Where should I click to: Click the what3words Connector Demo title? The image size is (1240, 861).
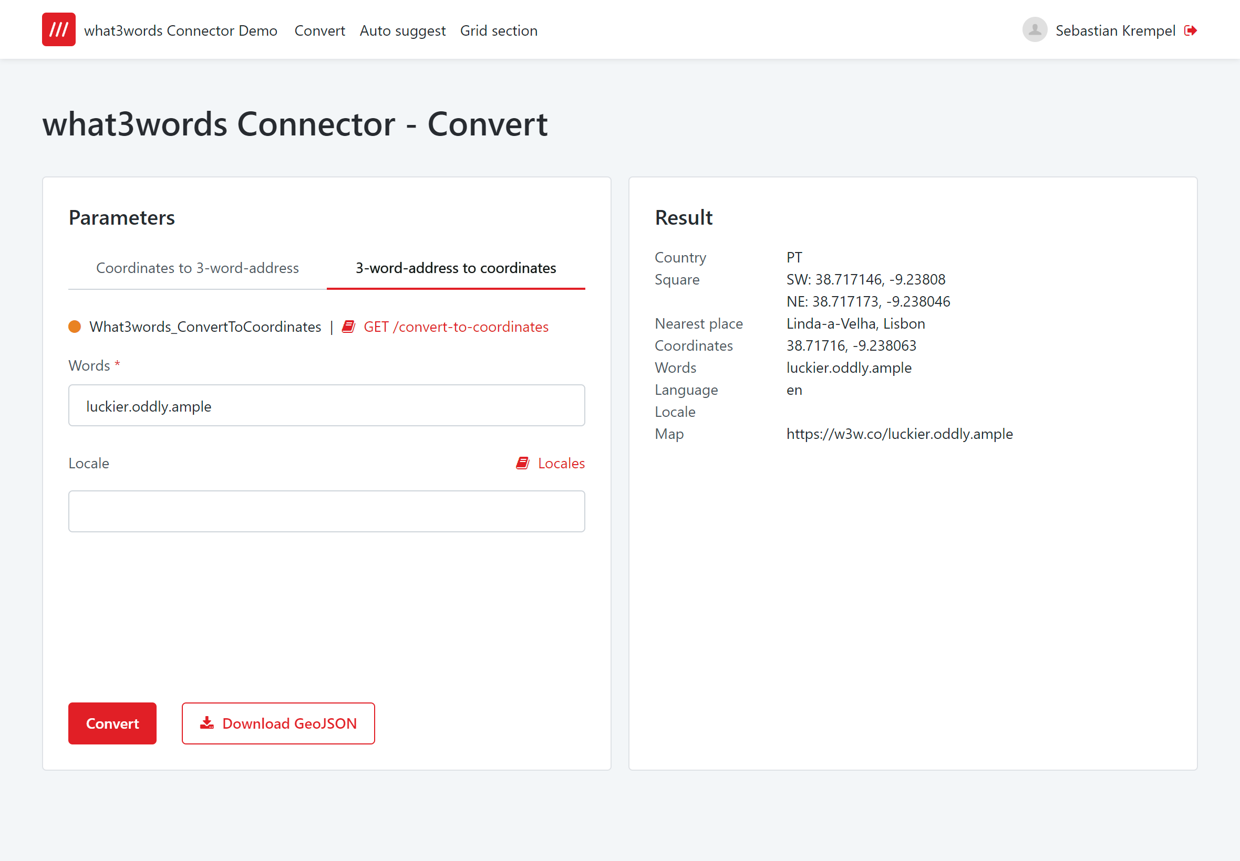180,31
